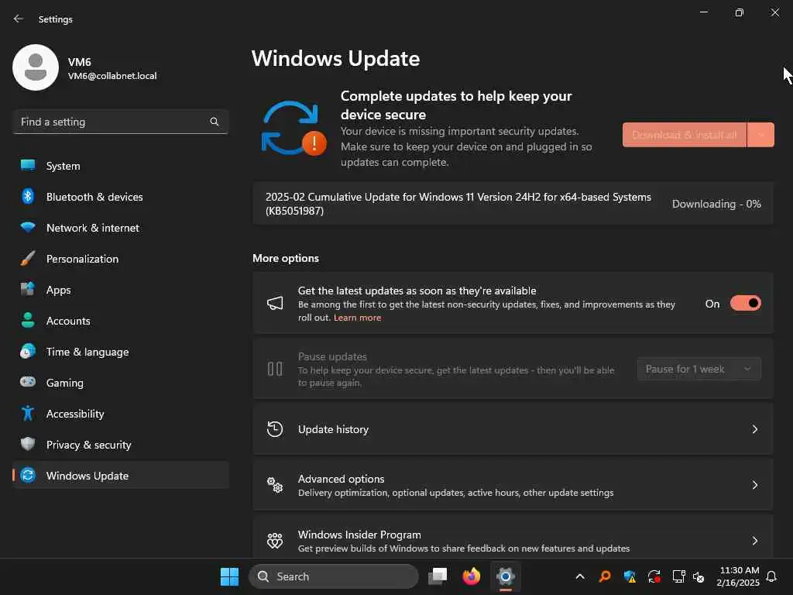Open Advanced options
This screenshot has width=793, height=595.
tap(513, 485)
